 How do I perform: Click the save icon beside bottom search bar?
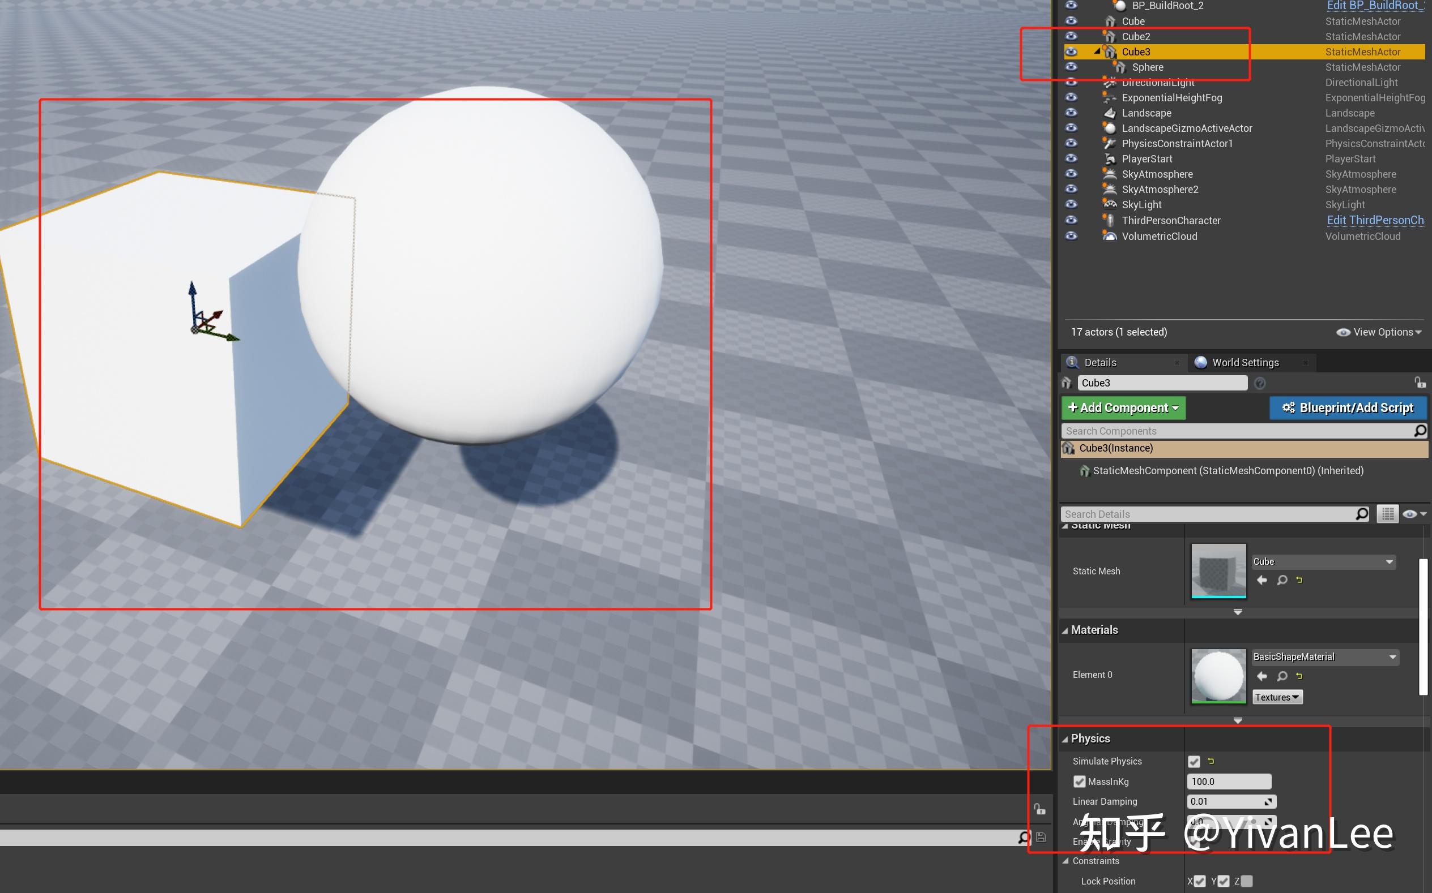(1041, 837)
